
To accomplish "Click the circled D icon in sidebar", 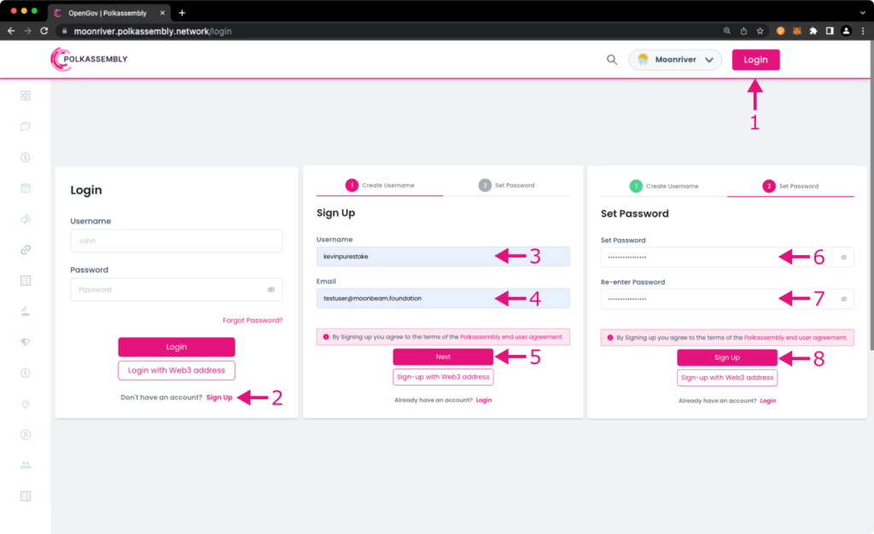I will [x=25, y=434].
